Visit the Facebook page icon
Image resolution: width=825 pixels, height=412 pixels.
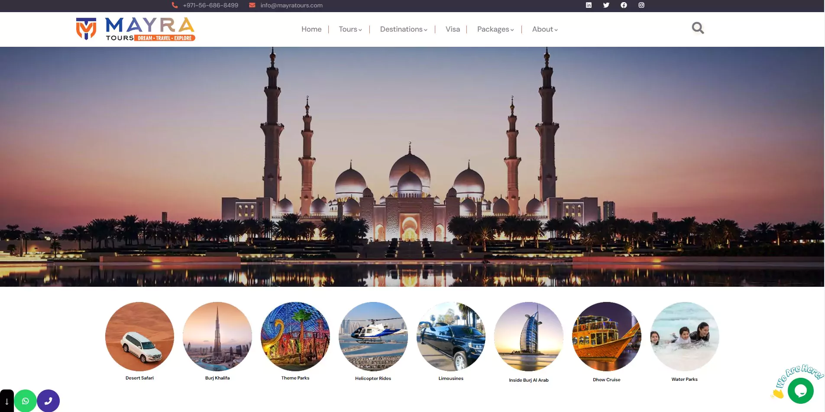pos(624,5)
